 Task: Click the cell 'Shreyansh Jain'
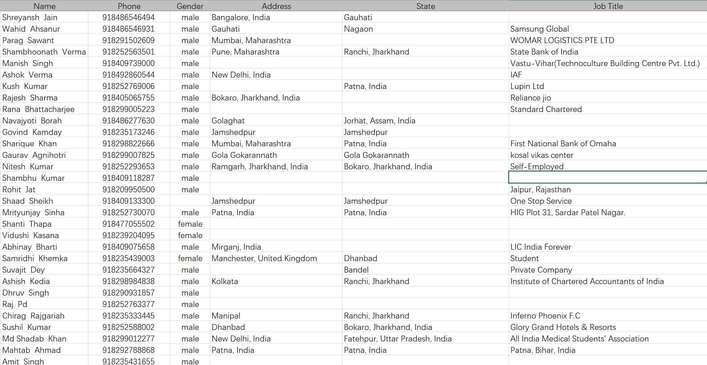click(x=44, y=17)
